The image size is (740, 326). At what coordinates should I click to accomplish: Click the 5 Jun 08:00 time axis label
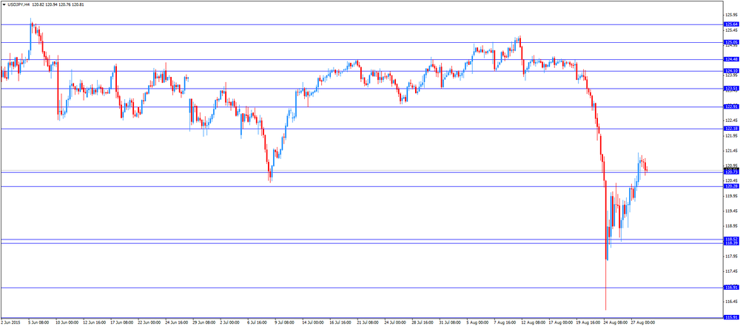39,323
